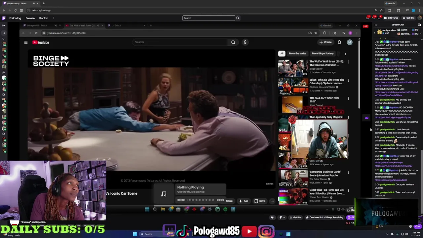Open the chat community users icon
Viewport: 423px width, 238px height.
[419, 25]
